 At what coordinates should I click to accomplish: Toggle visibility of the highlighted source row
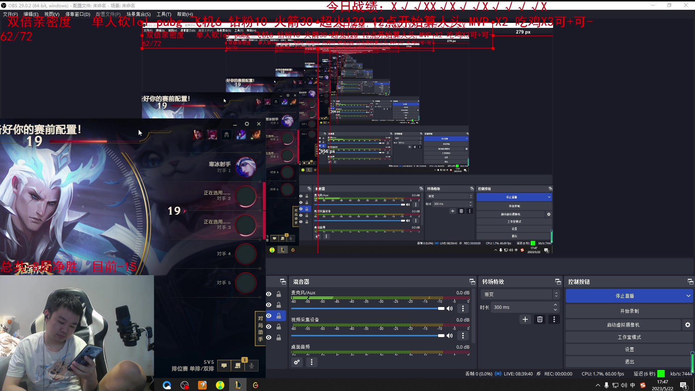click(x=269, y=316)
